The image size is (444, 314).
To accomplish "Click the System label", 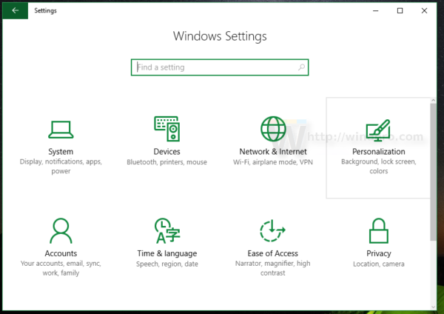I will (x=61, y=152).
